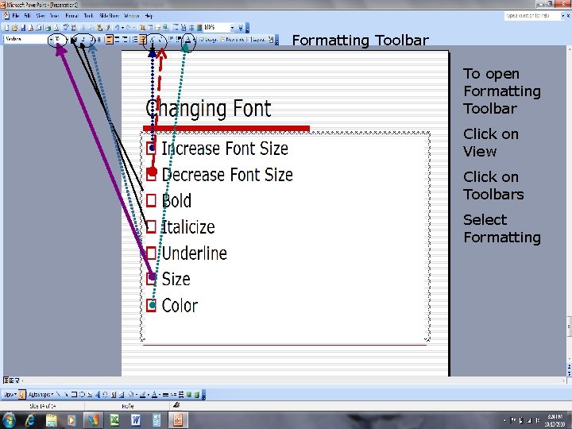Click the Insert WordArt icon
The width and height of the screenshot is (572, 429).
tap(98, 394)
